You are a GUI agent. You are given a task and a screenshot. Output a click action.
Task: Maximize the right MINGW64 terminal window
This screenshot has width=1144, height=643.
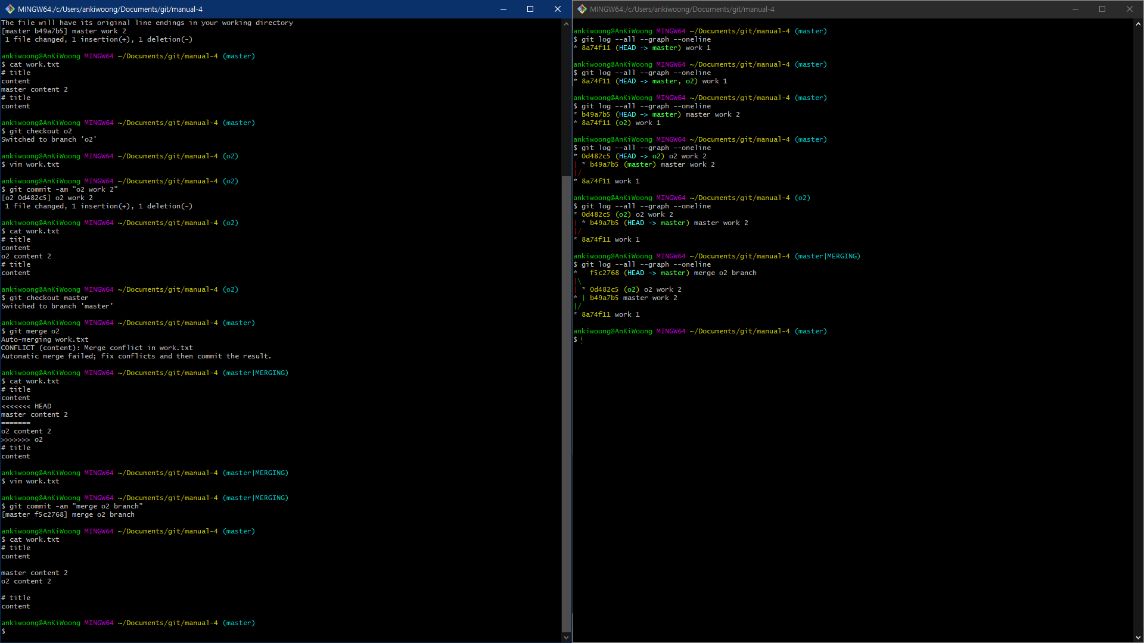pos(1102,9)
